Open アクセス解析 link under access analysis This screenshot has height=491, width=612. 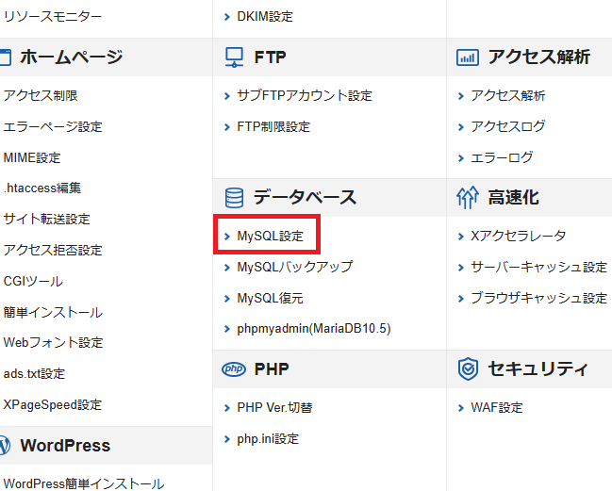[507, 95]
